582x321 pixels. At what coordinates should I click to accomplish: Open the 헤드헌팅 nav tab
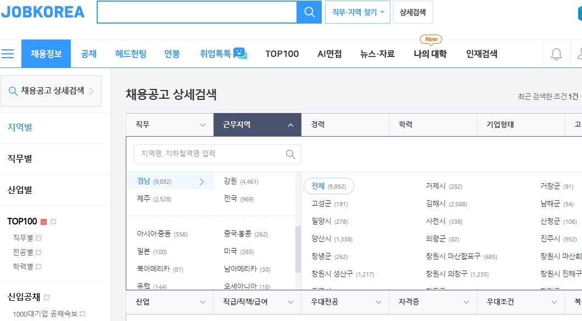tap(131, 54)
